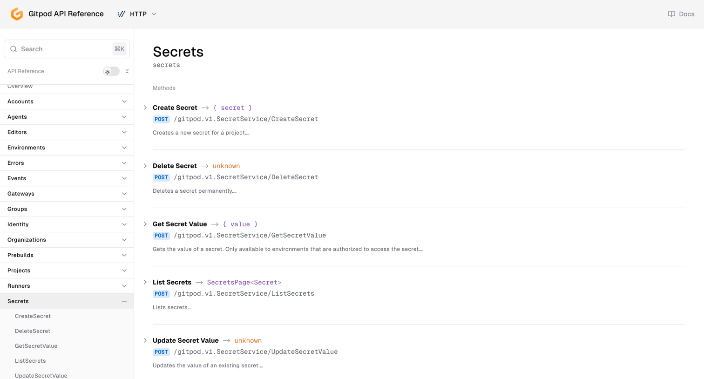Viewport: 704px width, 379px height.
Task: Expand the Agents sidebar section
Action: tap(67, 117)
